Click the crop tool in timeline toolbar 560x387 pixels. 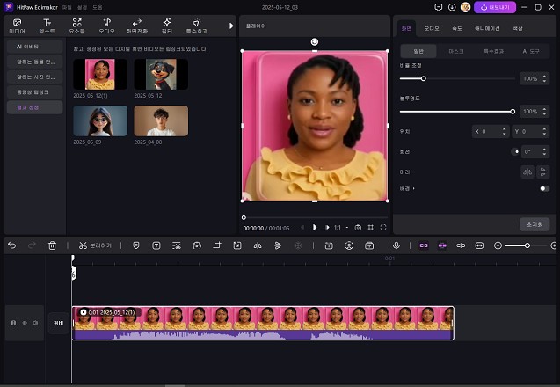(x=217, y=245)
